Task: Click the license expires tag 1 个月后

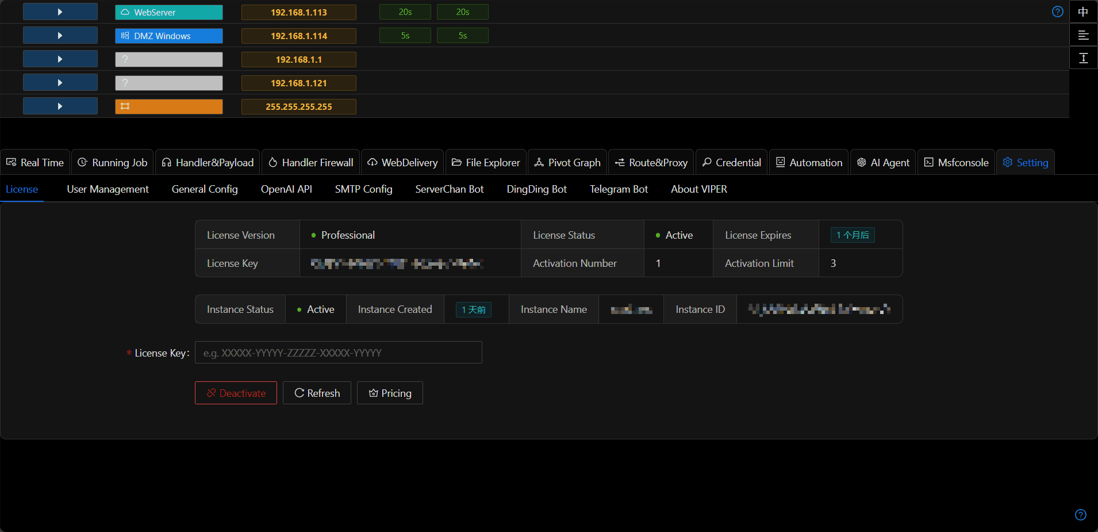Action: 853,235
